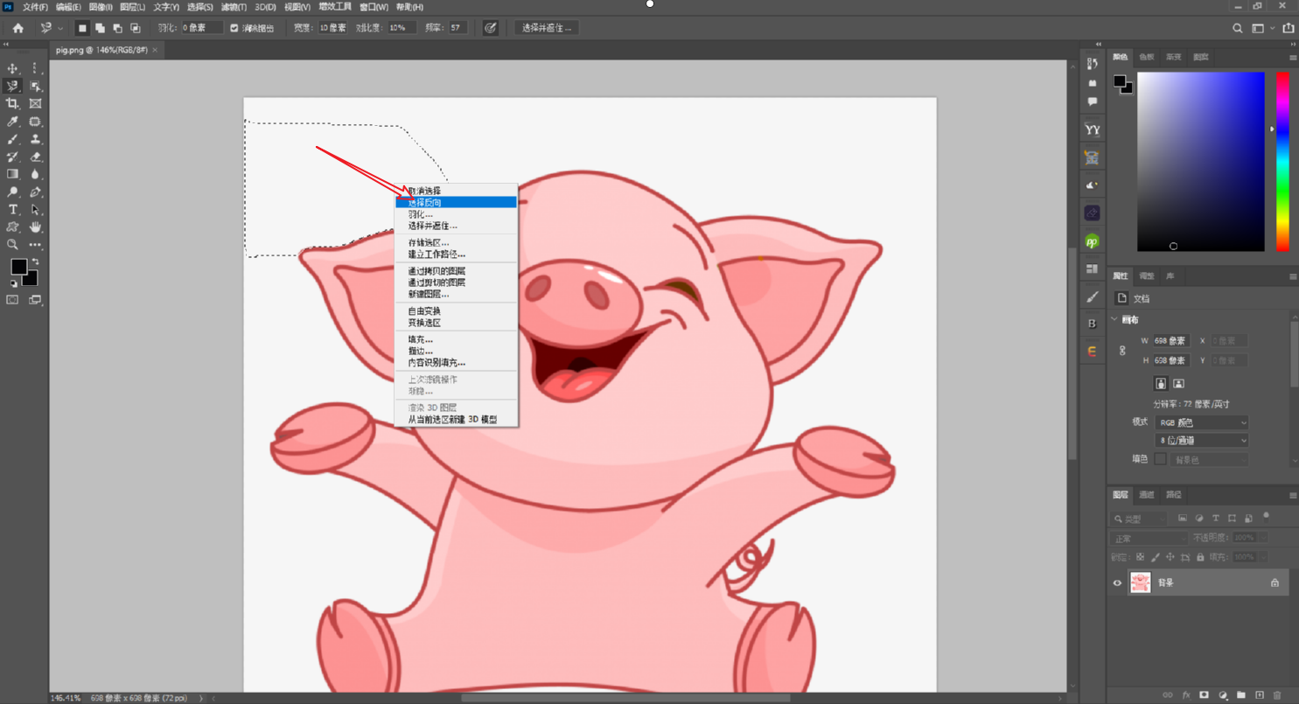Select the Path Selection tool
The width and height of the screenshot is (1299, 704).
click(35, 210)
